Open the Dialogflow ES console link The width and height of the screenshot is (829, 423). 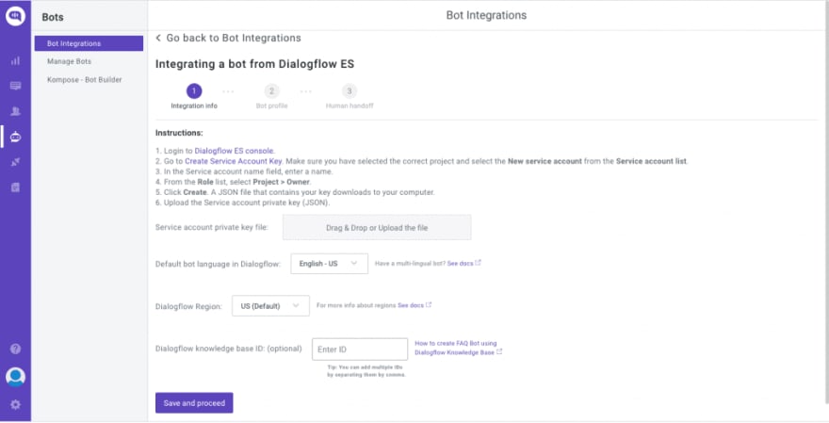point(235,151)
